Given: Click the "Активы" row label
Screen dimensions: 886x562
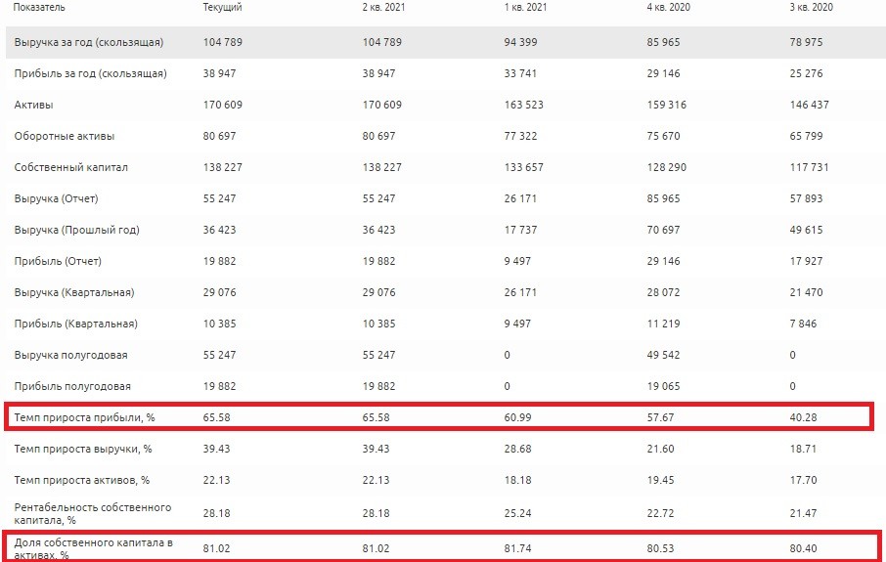Looking at the screenshot, I should click(x=33, y=105).
